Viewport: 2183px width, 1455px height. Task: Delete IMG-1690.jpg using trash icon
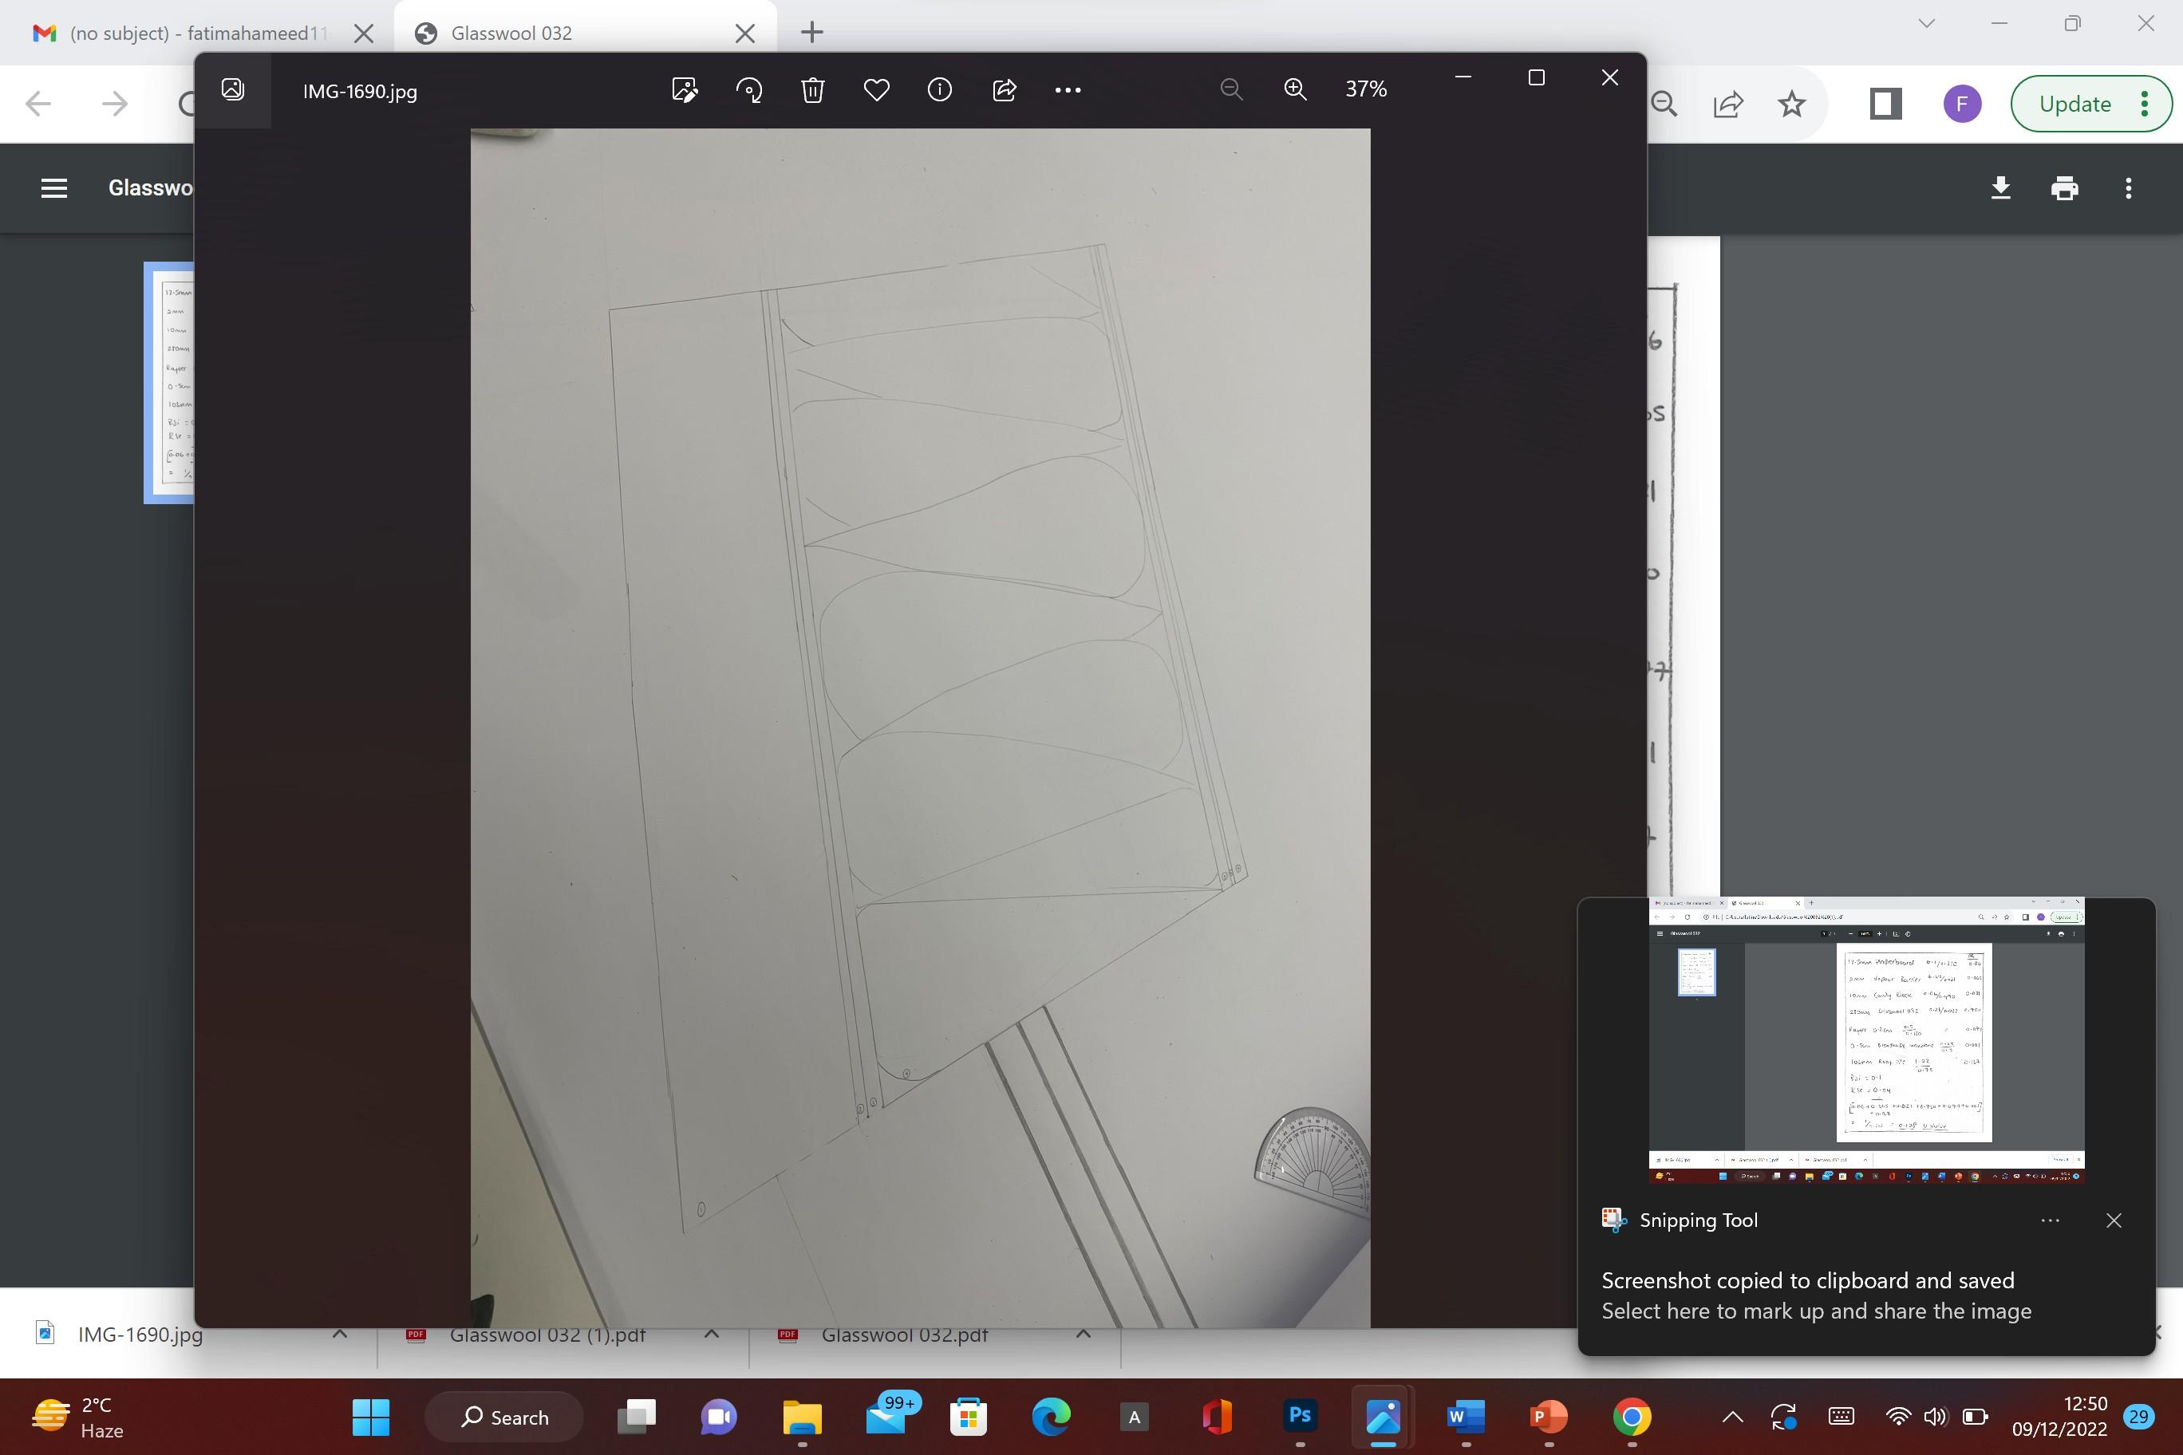point(813,90)
